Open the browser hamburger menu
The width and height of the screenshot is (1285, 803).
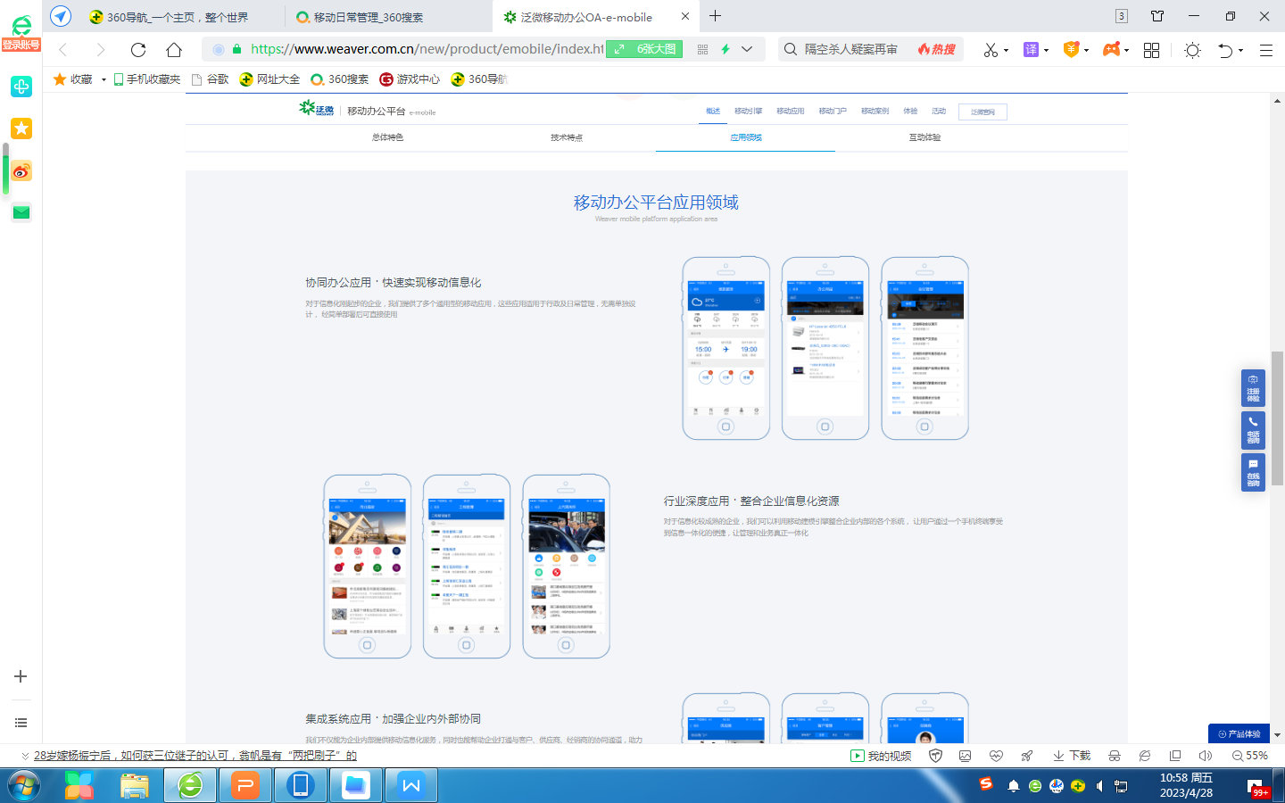1265,50
